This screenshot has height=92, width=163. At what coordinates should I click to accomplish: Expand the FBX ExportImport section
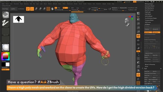(149, 4)
